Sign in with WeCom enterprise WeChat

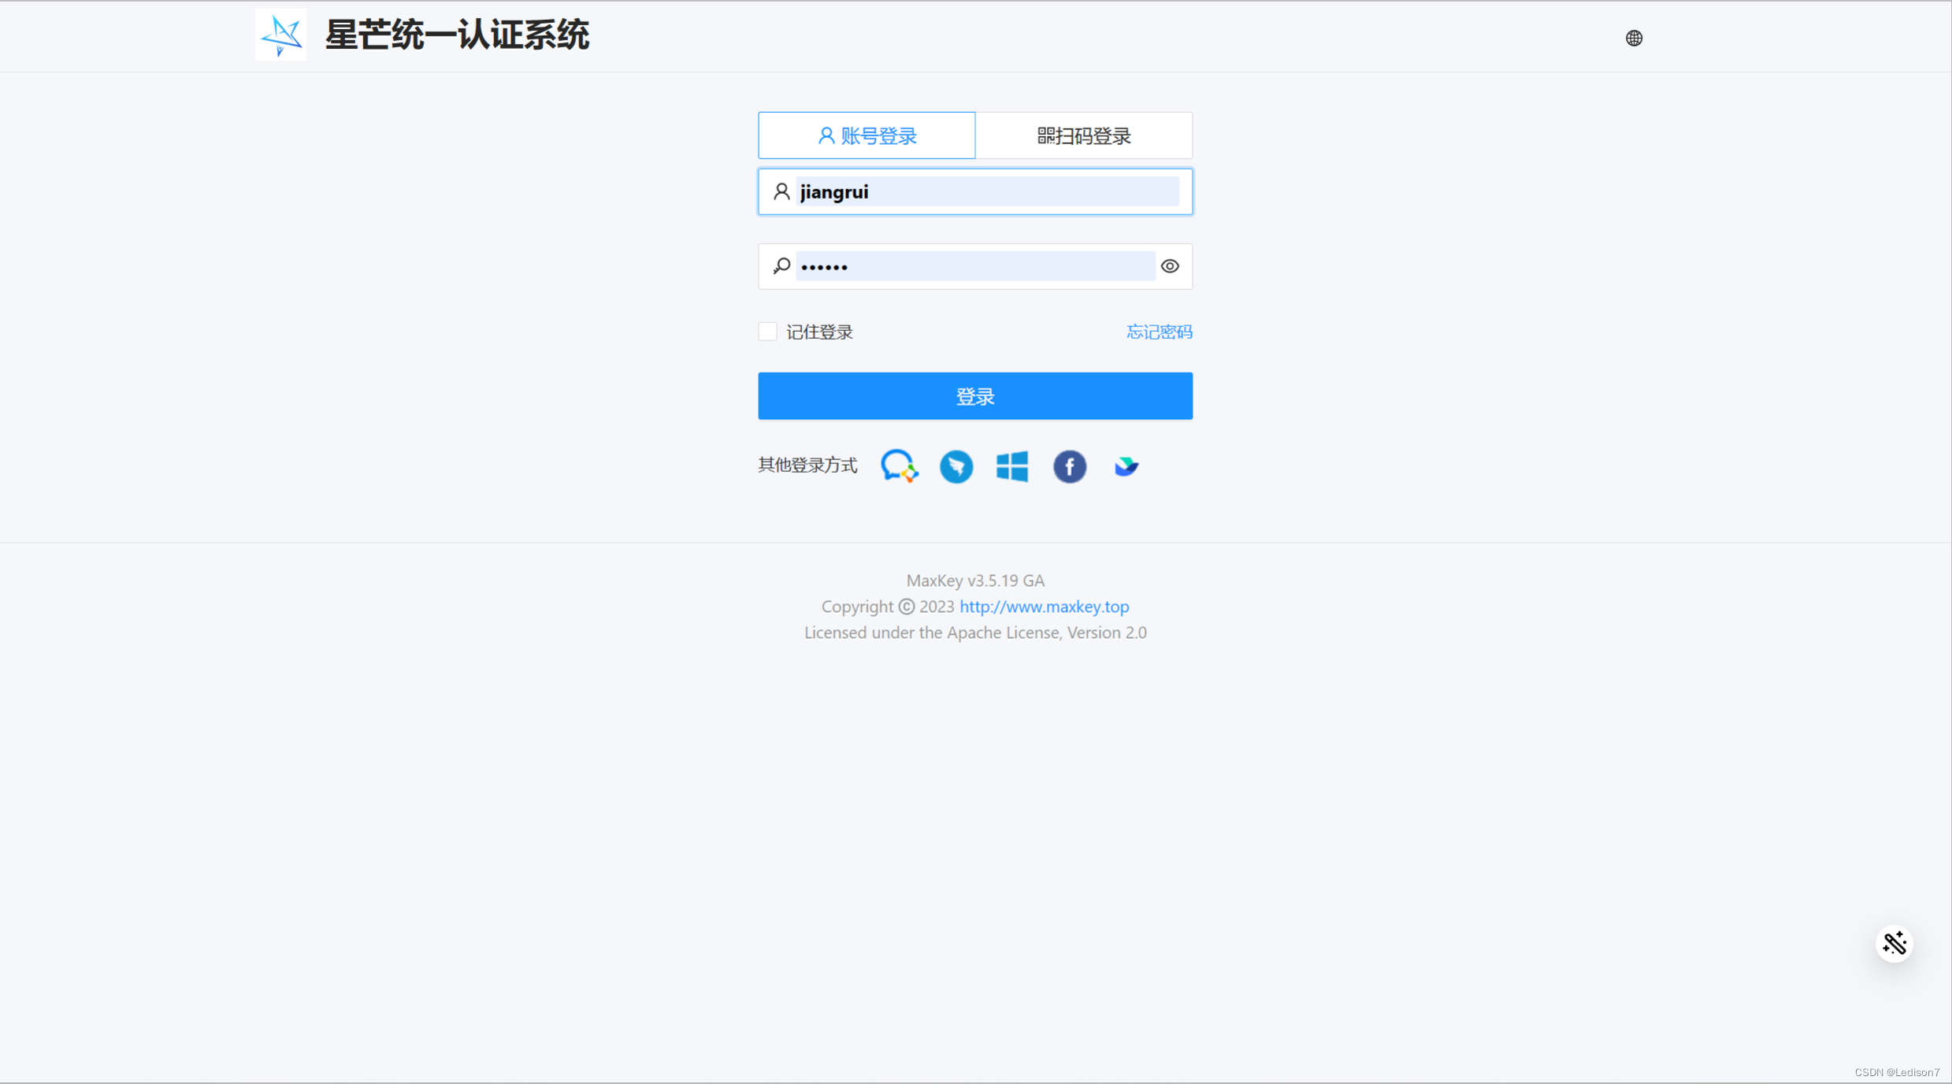[x=899, y=466]
